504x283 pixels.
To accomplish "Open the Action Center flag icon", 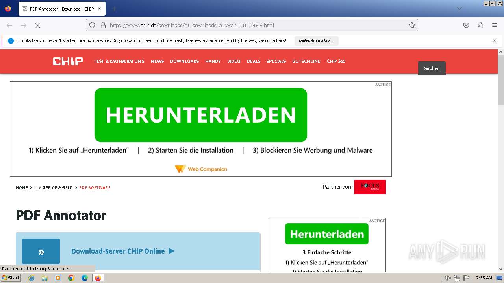I will pos(467,278).
